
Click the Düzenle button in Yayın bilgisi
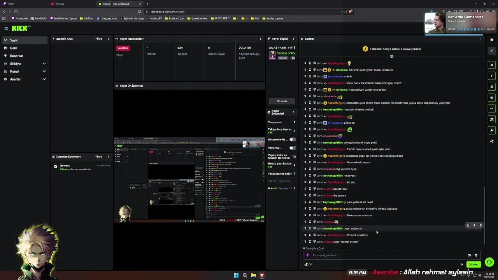click(282, 101)
